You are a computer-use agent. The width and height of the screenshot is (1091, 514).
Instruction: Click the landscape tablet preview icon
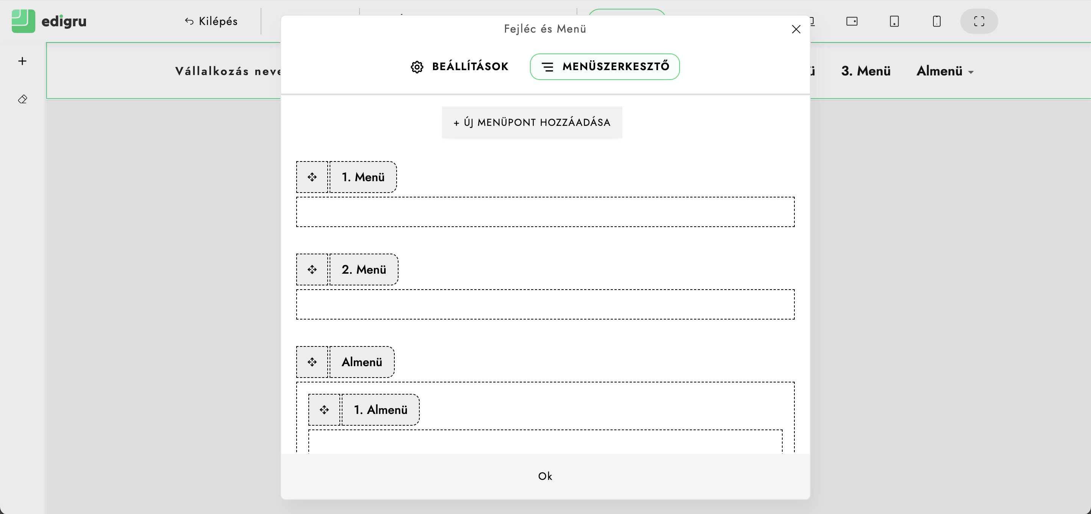(852, 21)
